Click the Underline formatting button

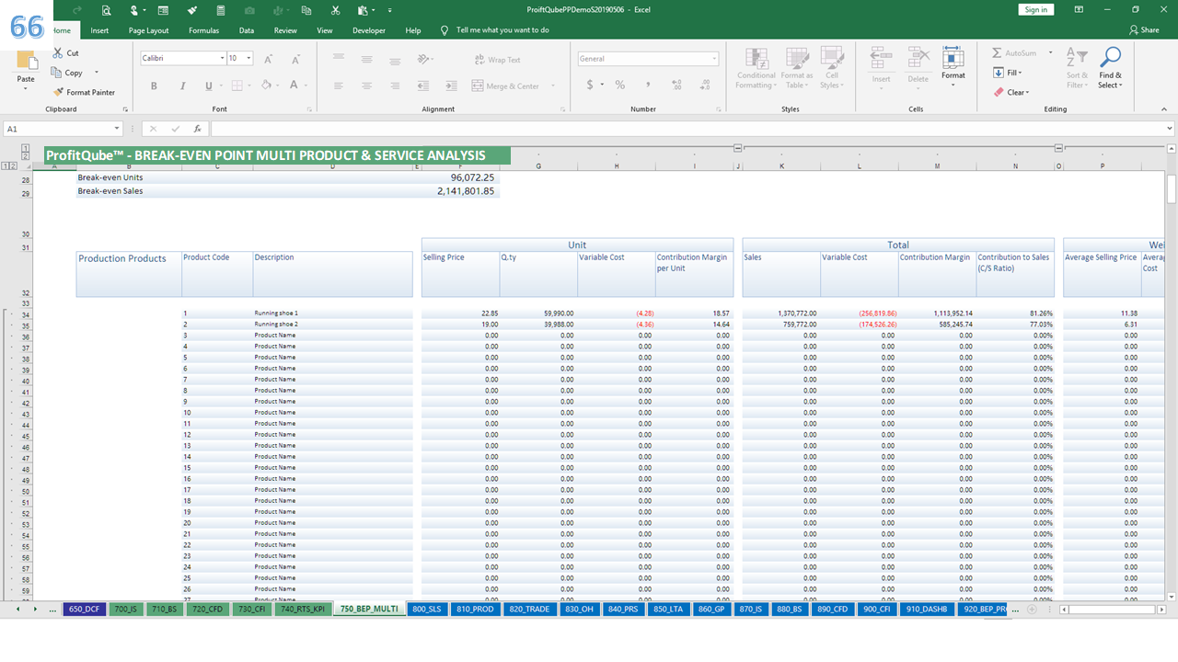208,86
